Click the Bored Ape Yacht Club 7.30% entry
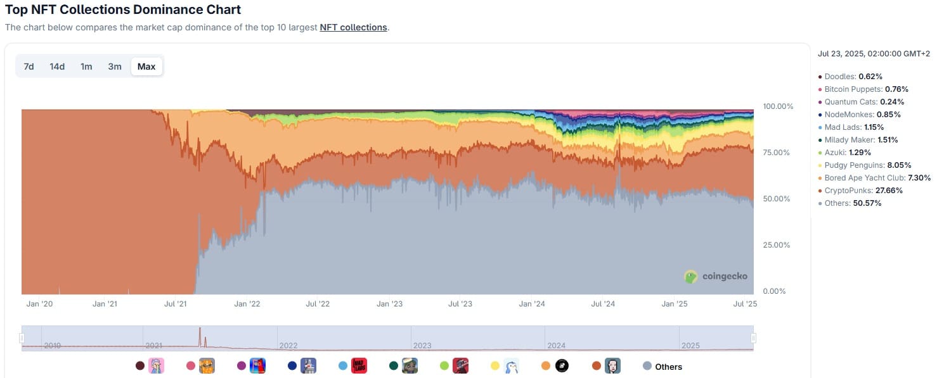Image resolution: width=937 pixels, height=378 pixels. pyautogui.click(x=874, y=178)
